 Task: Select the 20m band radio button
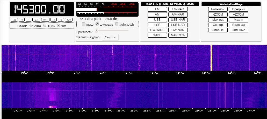31,26
